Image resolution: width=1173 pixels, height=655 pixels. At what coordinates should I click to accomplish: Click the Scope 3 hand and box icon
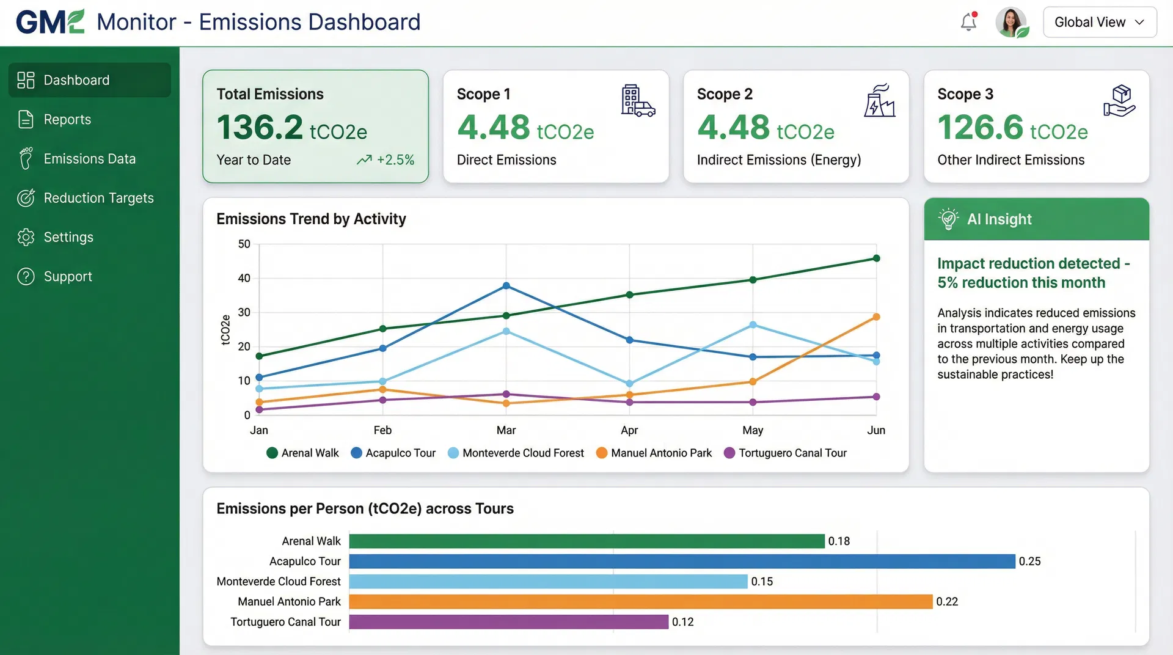point(1119,101)
